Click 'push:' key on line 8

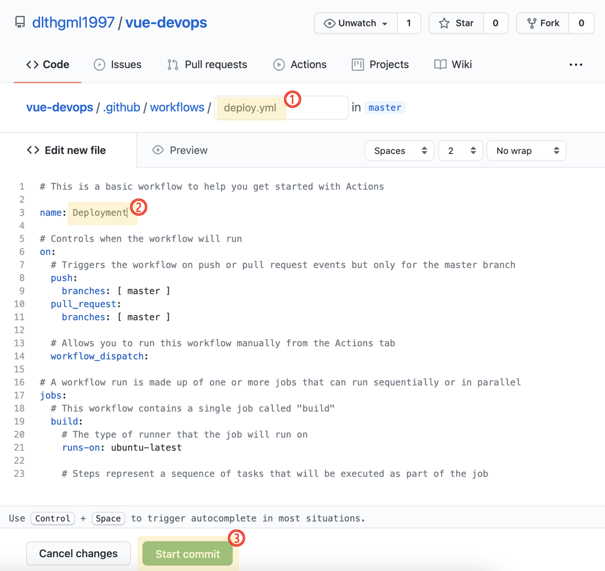64,278
